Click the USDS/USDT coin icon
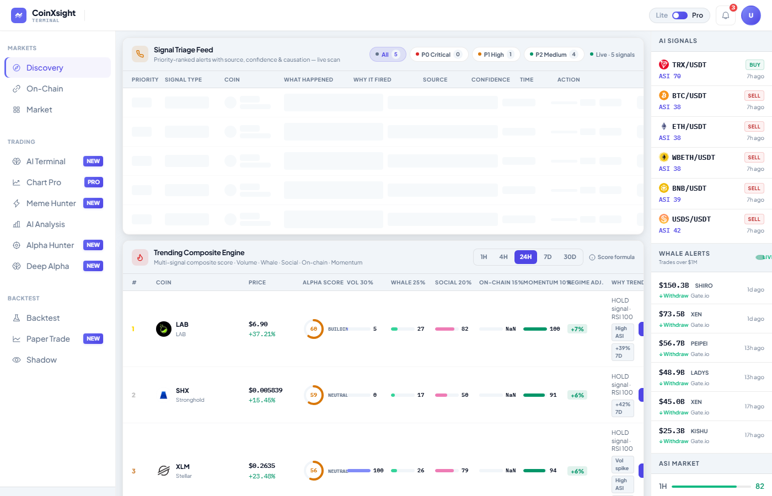 click(664, 219)
